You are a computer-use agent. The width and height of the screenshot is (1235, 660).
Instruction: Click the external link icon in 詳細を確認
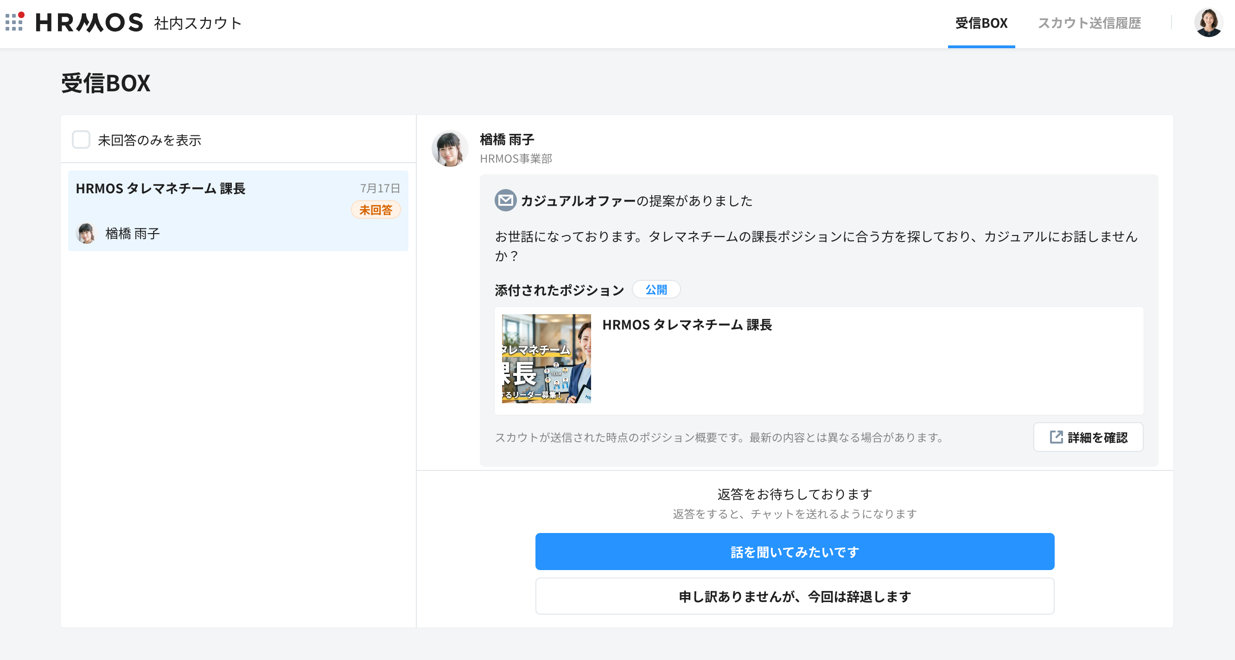1056,437
